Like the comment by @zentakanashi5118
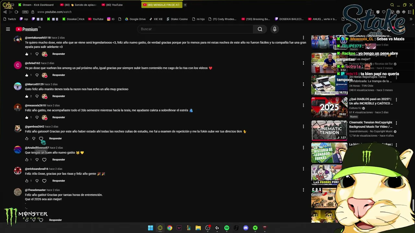 [x=27, y=54]
